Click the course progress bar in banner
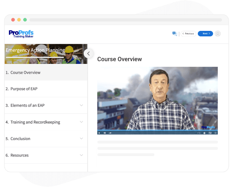Viewport: 233px width, 187px height. [35, 58]
